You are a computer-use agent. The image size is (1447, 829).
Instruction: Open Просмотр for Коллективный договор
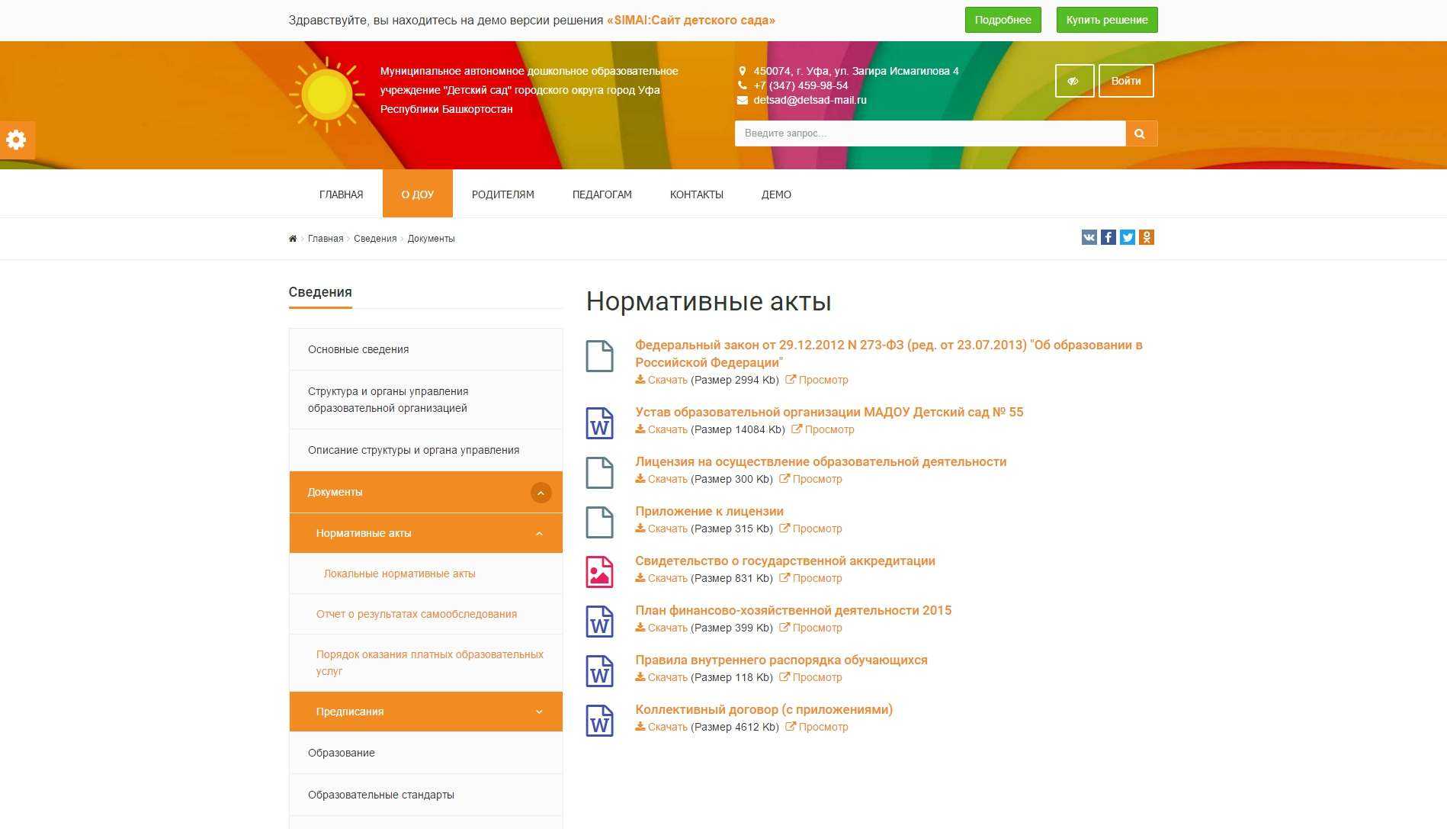click(x=823, y=727)
